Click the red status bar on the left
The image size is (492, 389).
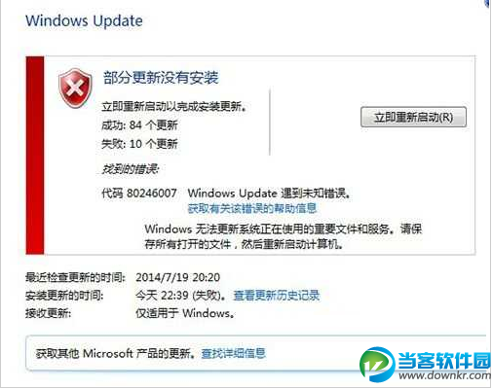(35, 155)
